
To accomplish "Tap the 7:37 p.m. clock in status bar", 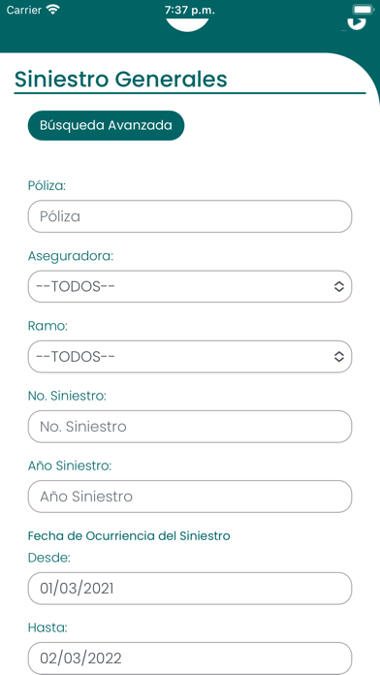I will pyautogui.click(x=190, y=10).
